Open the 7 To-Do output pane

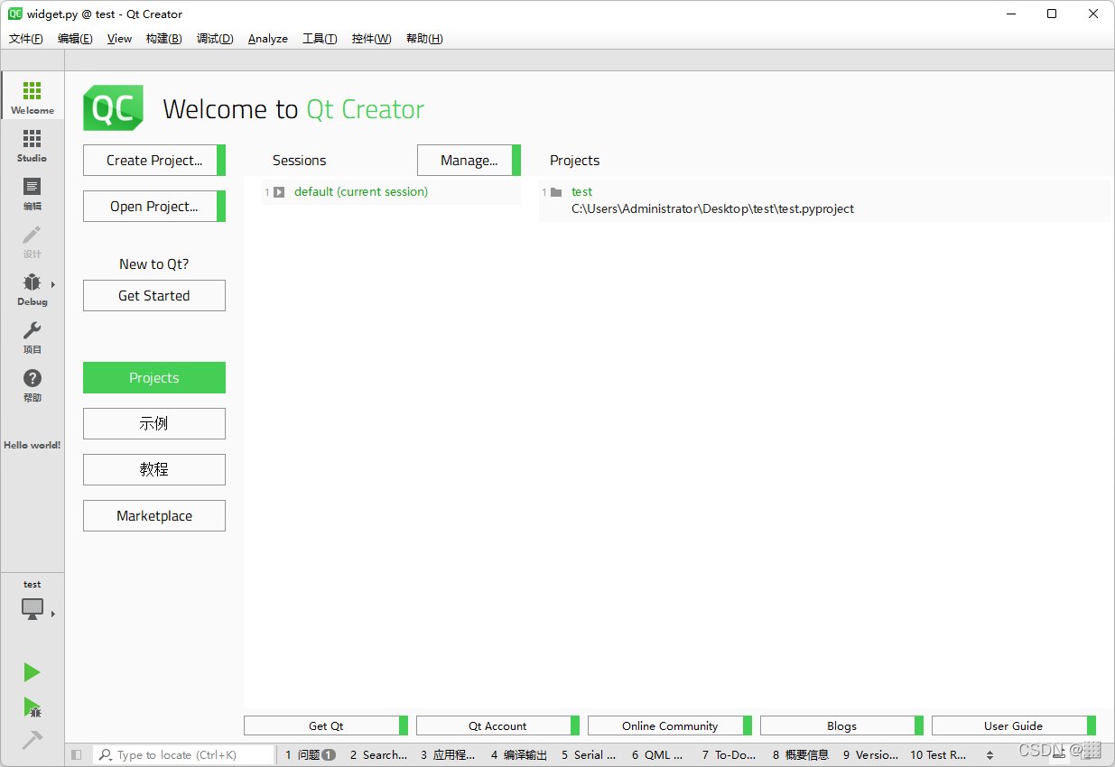[x=729, y=754]
